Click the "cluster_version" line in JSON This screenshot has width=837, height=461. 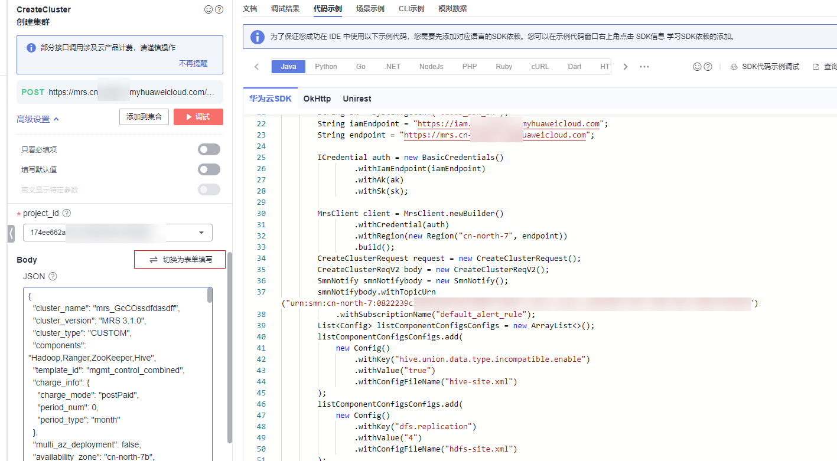[89, 321]
